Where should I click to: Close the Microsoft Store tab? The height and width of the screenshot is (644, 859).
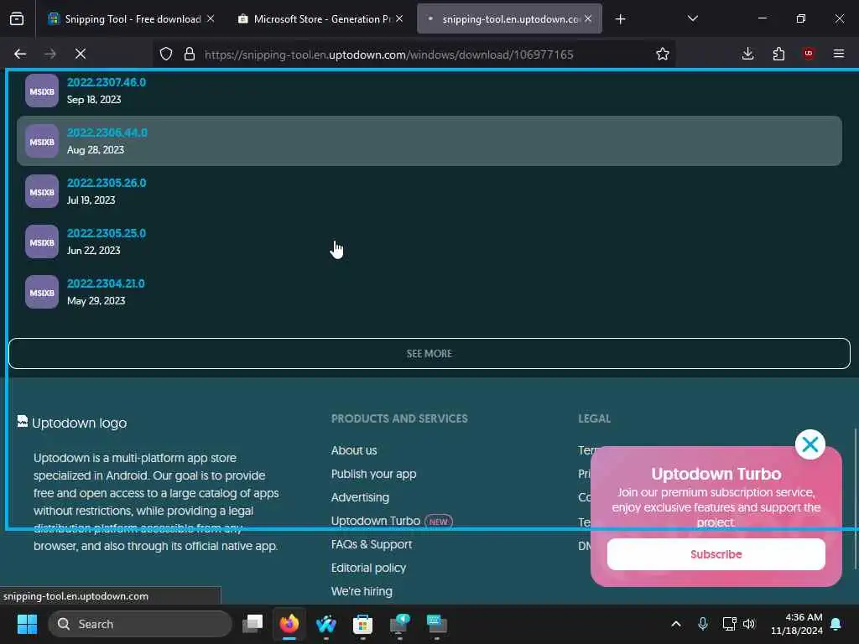pyautogui.click(x=399, y=18)
